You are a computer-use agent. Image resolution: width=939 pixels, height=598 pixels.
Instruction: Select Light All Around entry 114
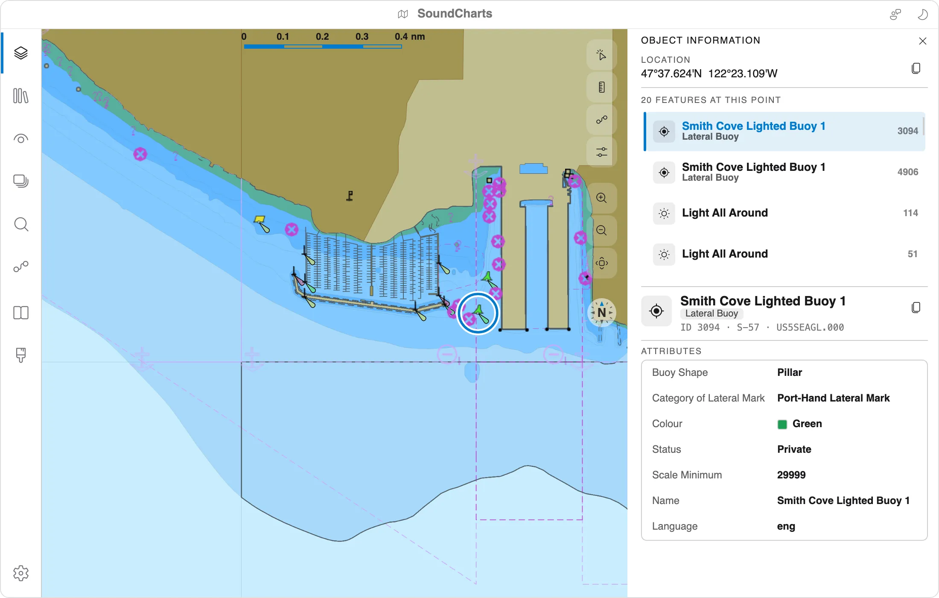coord(784,213)
